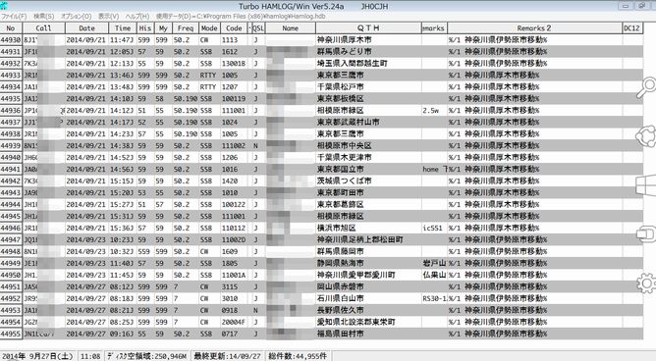The height and width of the screenshot is (361, 656).
Task: Click the His column header
Action: click(x=145, y=28)
